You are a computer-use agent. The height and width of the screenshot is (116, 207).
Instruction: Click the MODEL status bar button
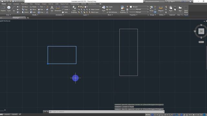[x=148, y=115]
